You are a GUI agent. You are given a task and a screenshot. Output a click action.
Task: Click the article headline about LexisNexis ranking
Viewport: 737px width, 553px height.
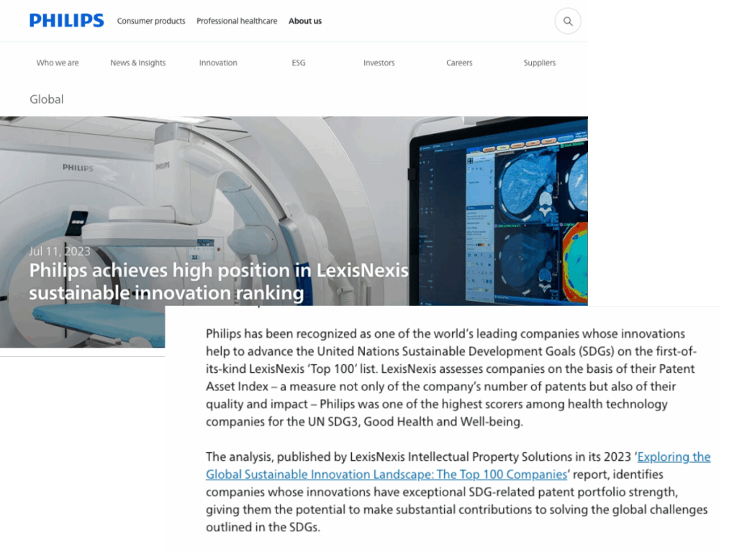pyautogui.click(x=219, y=281)
